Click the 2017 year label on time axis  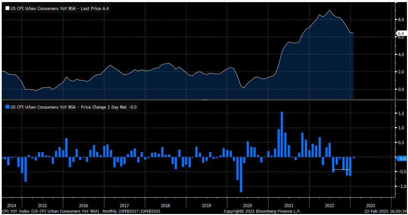tap(124, 206)
